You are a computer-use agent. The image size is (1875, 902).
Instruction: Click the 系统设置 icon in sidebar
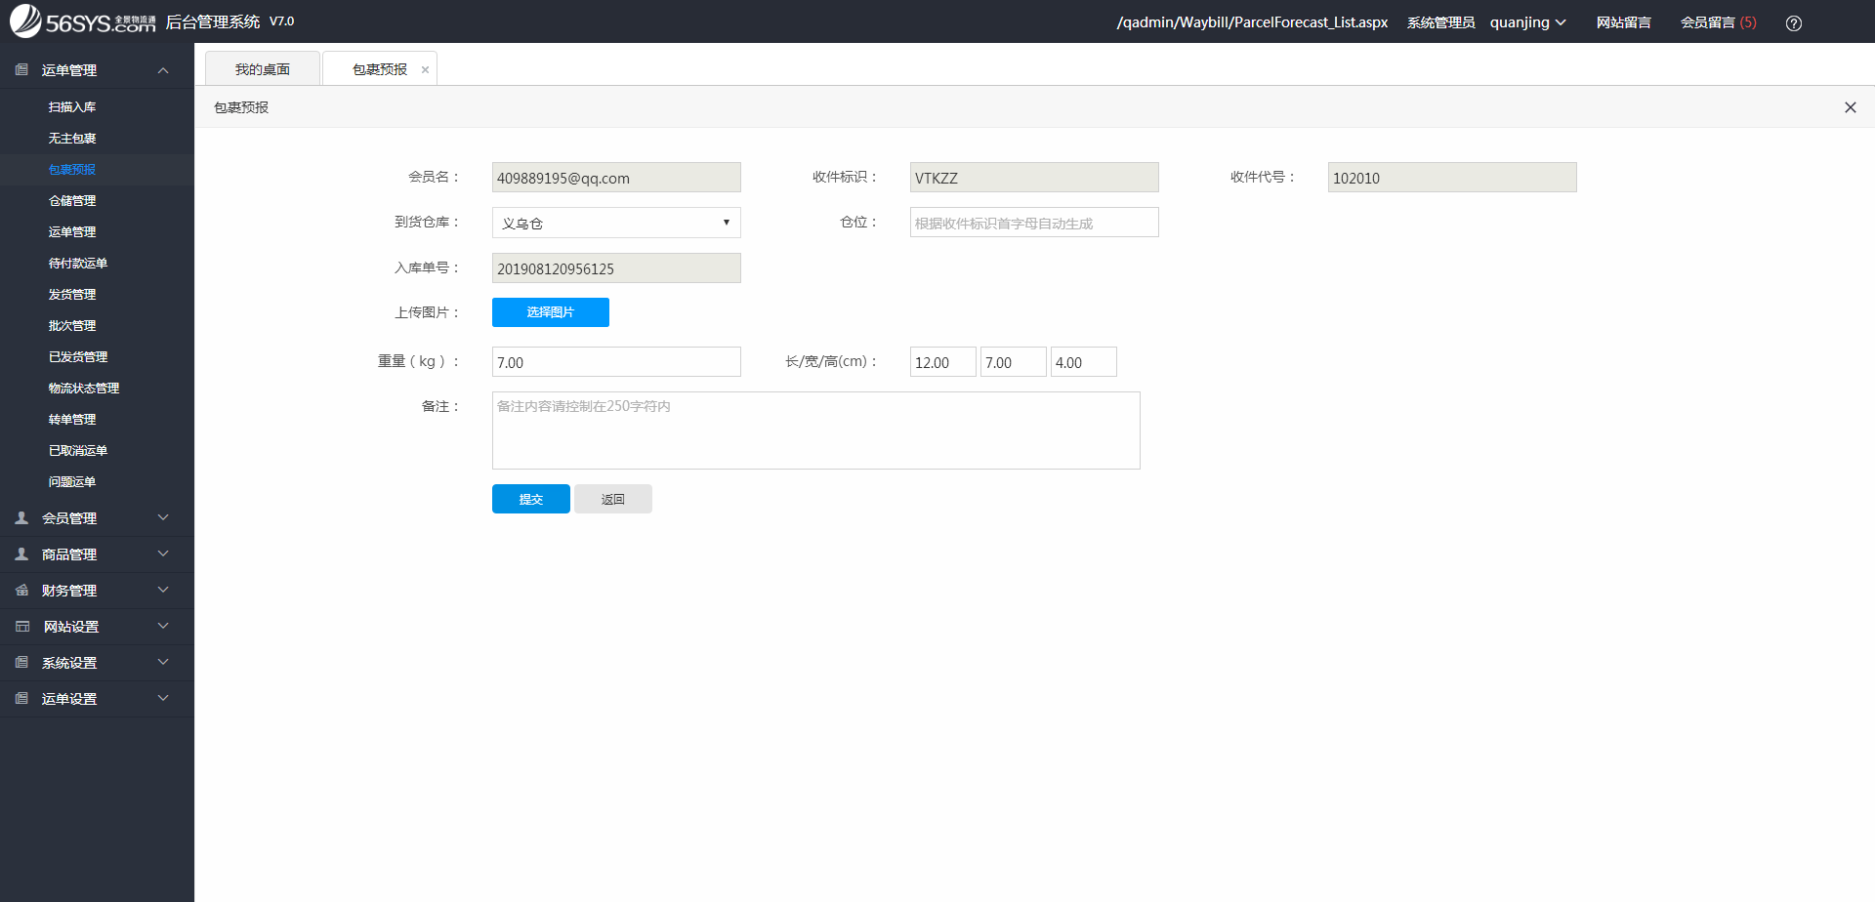(x=21, y=663)
